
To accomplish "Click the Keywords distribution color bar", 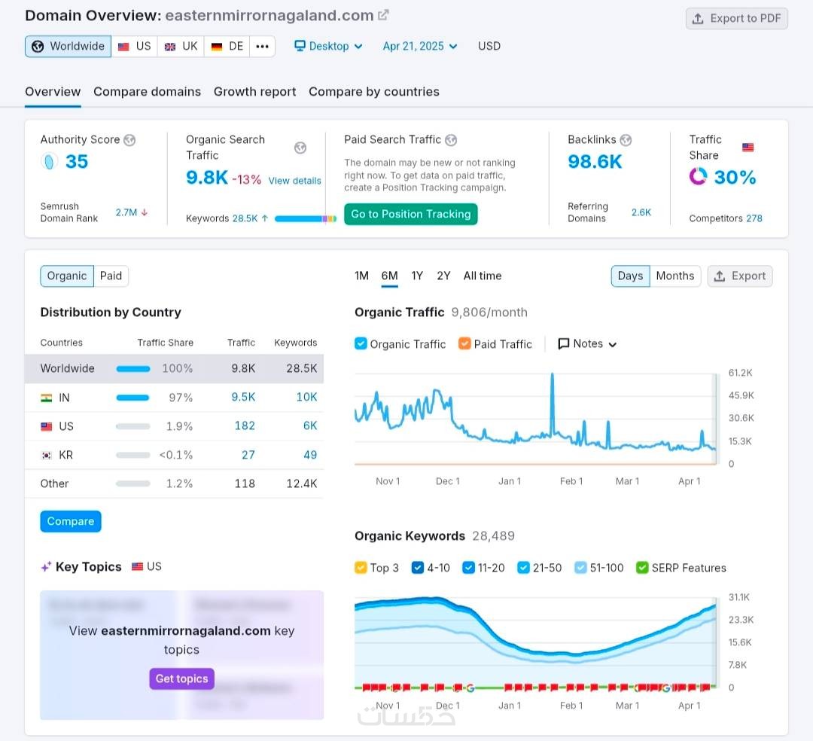I will pos(306,219).
